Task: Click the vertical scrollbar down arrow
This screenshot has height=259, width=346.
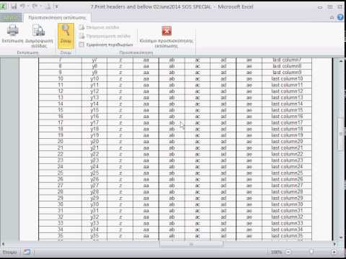Action: [341, 237]
